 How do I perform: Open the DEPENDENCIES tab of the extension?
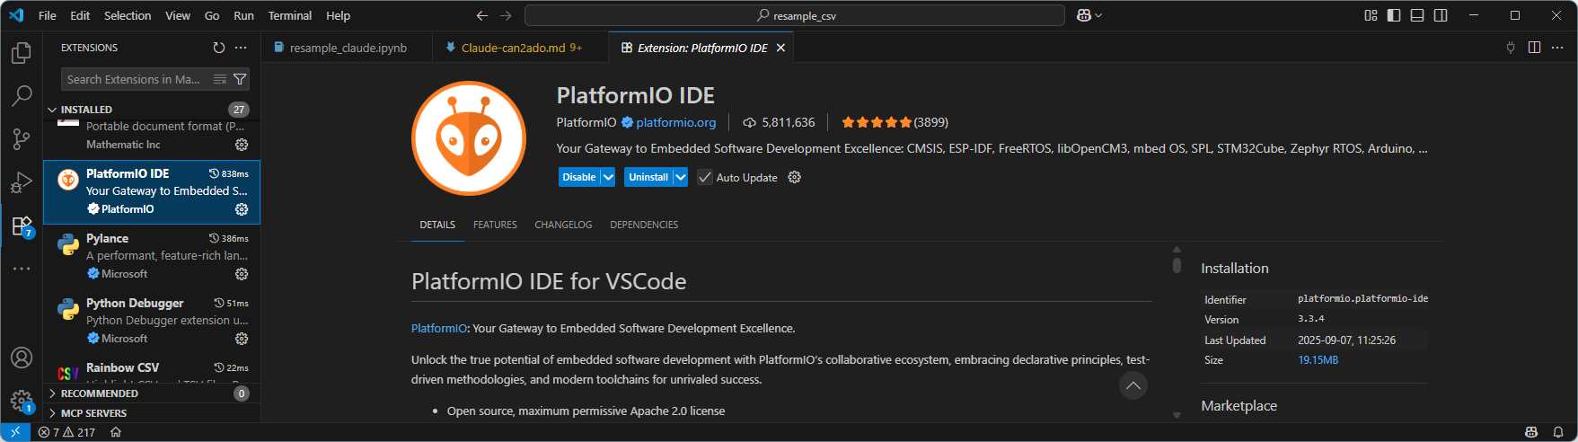pos(644,225)
